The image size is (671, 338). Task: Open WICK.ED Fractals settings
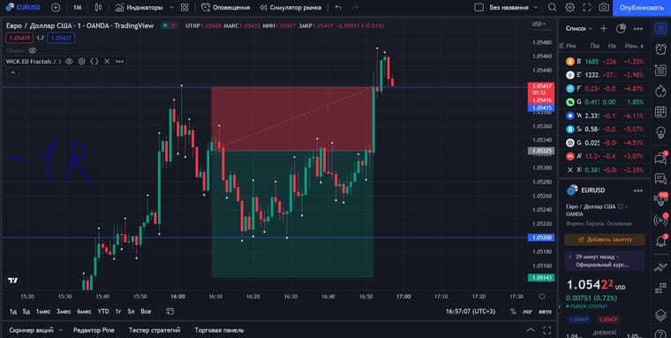(x=82, y=61)
